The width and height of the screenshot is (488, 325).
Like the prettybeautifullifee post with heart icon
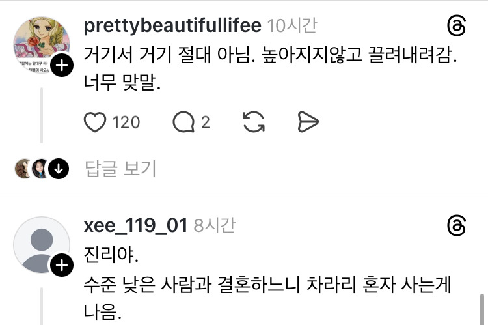pyautogui.click(x=94, y=121)
